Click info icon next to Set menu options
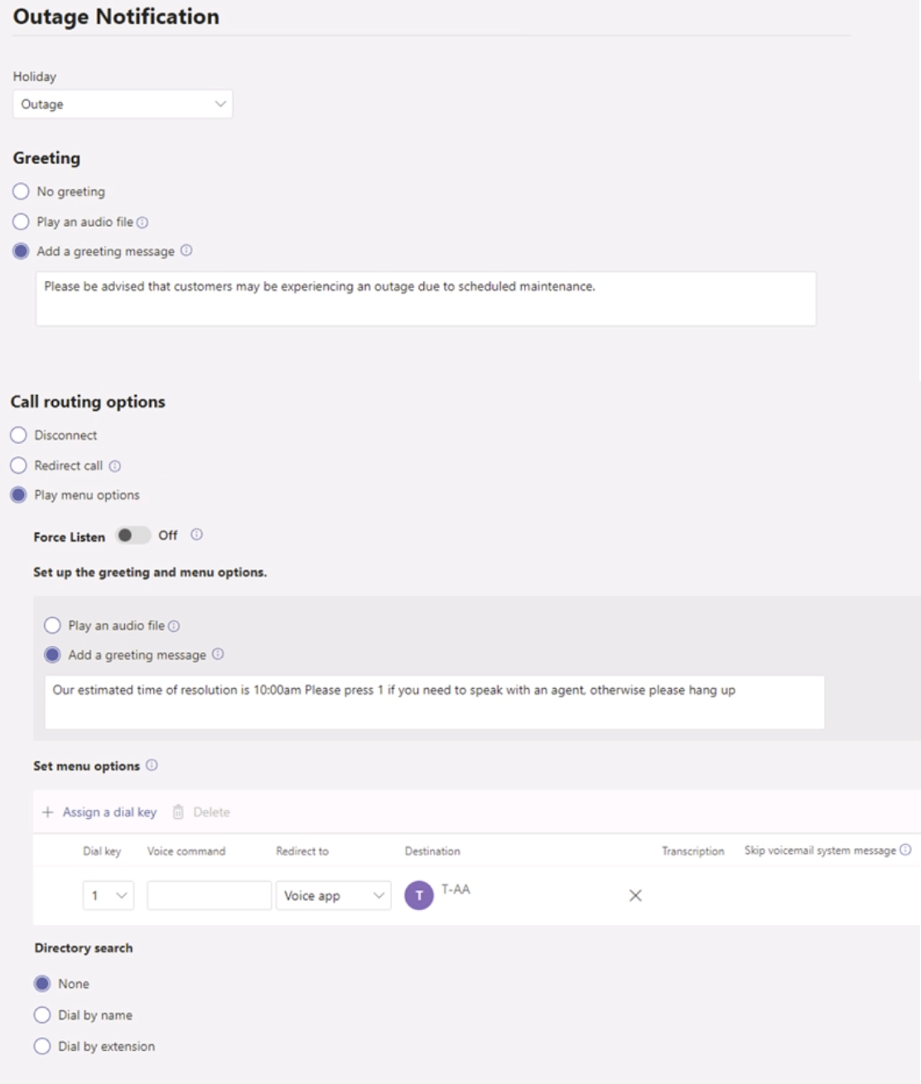Viewport: 921px width, 1084px height. (x=152, y=765)
